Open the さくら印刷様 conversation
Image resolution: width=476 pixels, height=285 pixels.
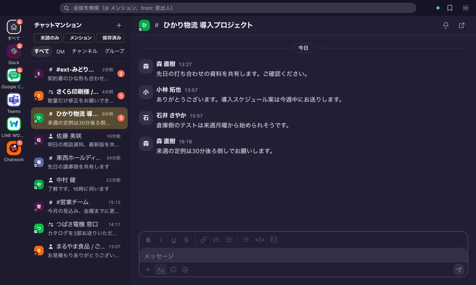79,96
